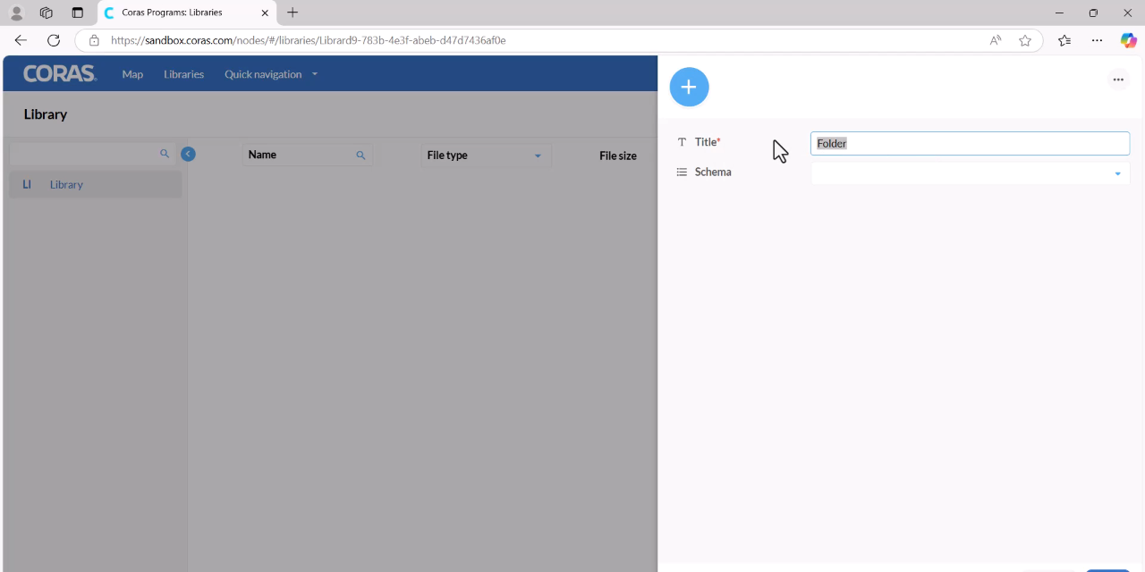
Task: Click the Title field label
Action: (x=708, y=142)
